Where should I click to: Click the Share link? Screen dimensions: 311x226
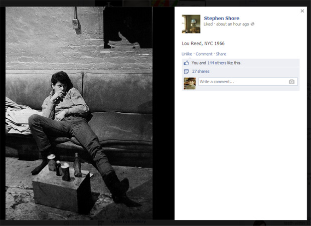(x=221, y=54)
